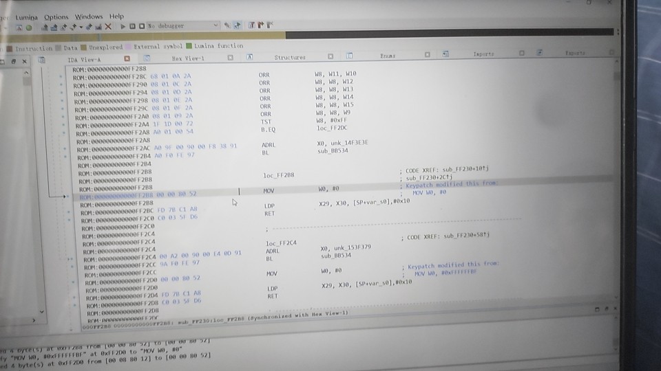The width and height of the screenshot is (661, 371).
Task: Click the middle of three icons at the toolbar's end
Action: [260, 25]
